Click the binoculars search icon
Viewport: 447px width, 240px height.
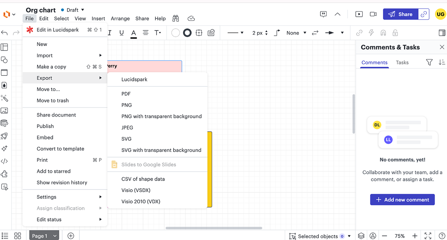(x=176, y=19)
